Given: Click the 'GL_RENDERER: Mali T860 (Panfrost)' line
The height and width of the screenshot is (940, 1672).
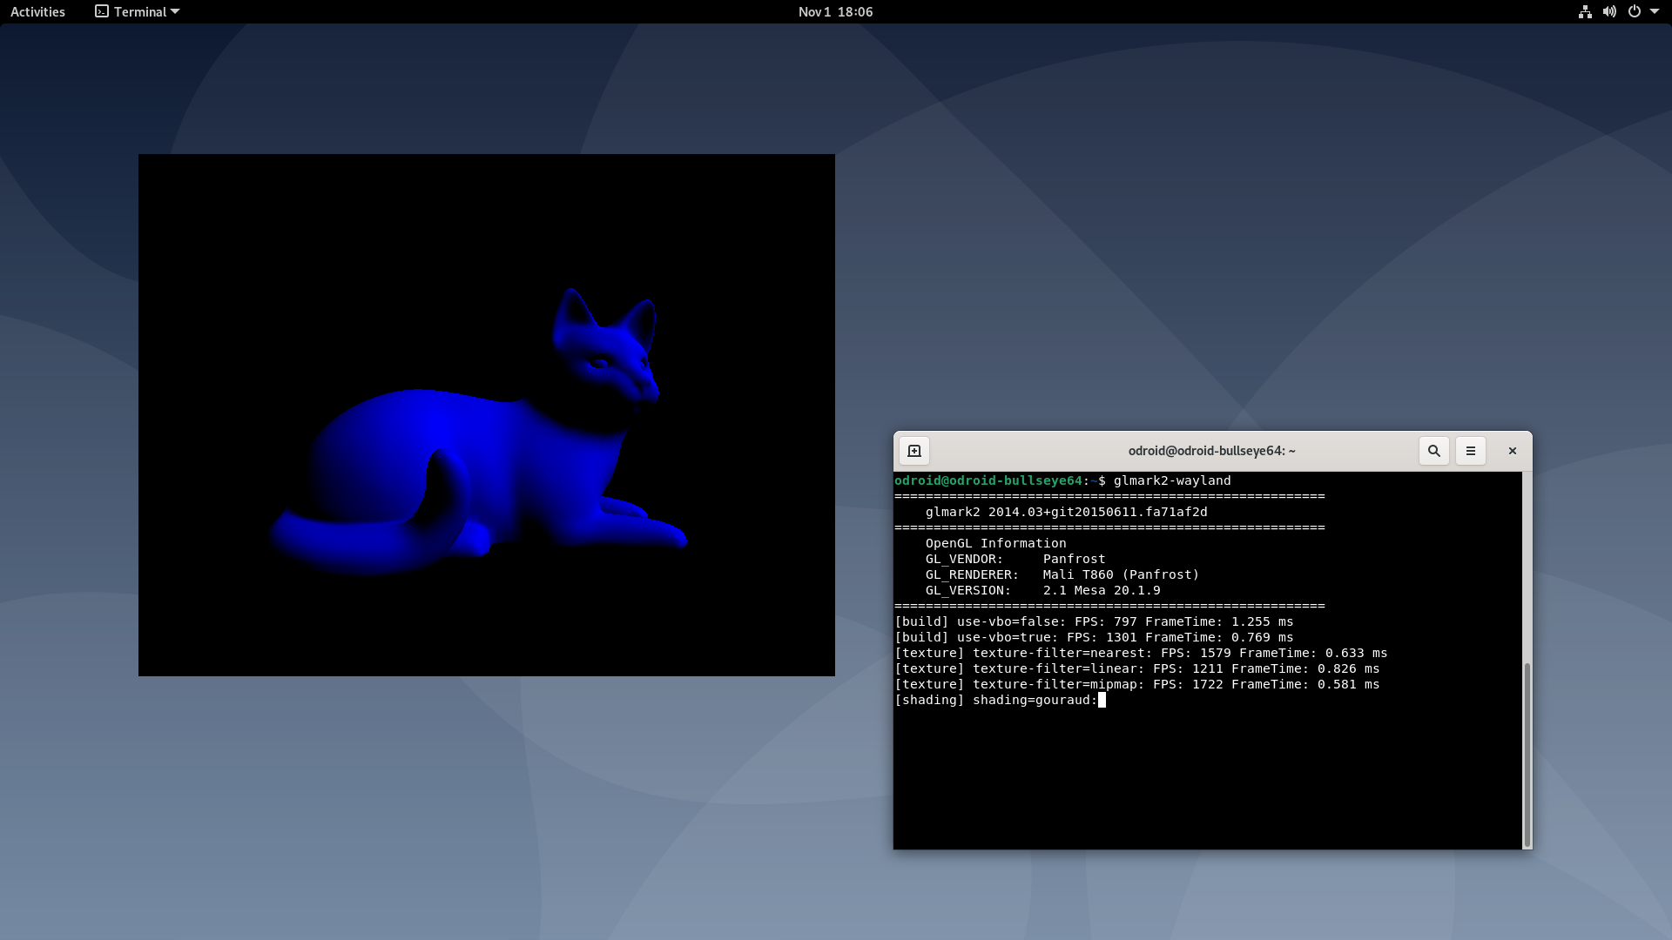Looking at the screenshot, I should (1062, 574).
